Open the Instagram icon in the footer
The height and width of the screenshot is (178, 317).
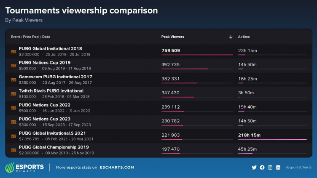[270, 167]
